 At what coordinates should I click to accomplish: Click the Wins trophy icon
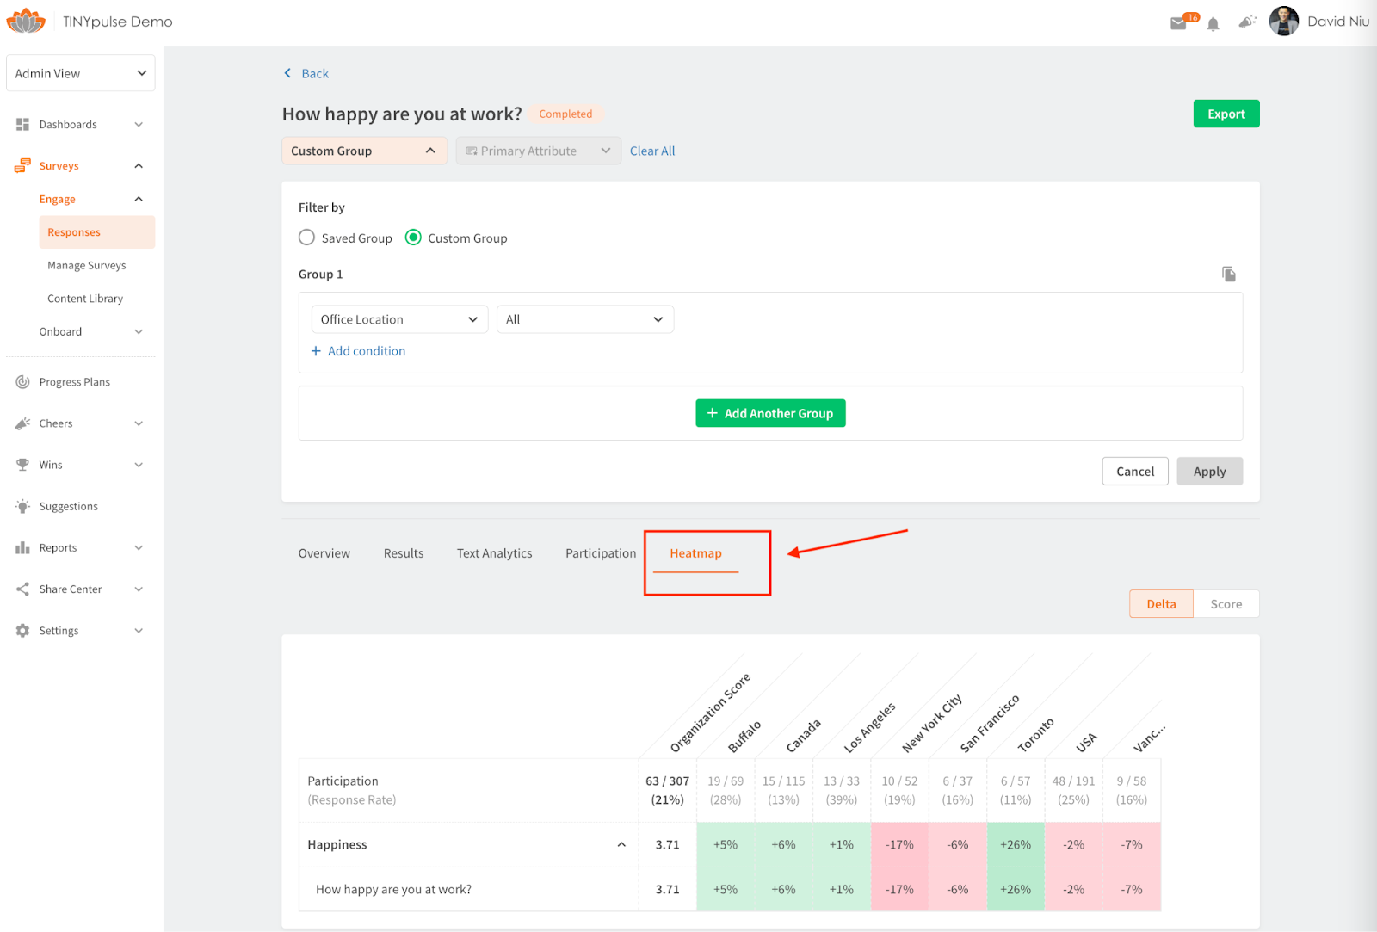[23, 465]
